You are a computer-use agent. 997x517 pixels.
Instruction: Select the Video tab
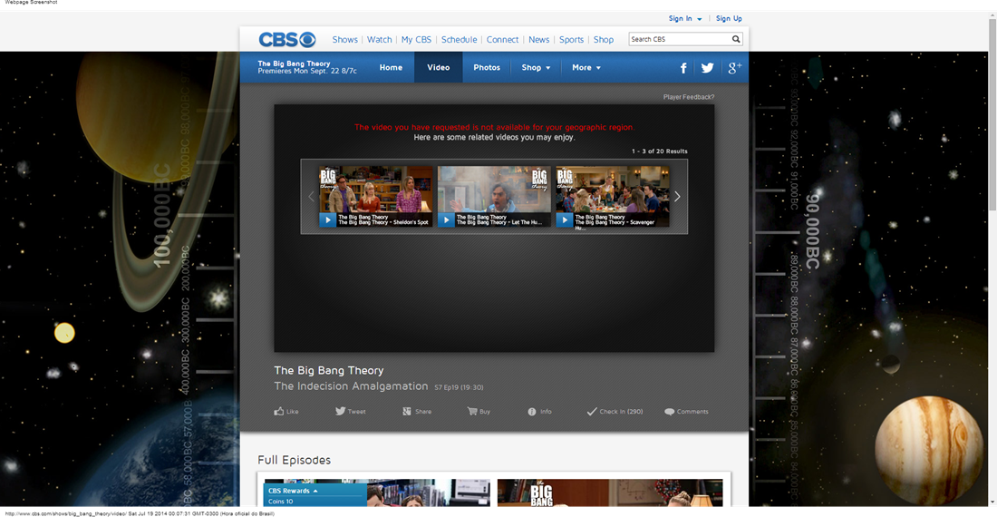coord(438,67)
